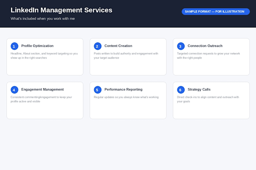Select the Engagement Management heading
The width and height of the screenshot is (256, 170).
43,89
